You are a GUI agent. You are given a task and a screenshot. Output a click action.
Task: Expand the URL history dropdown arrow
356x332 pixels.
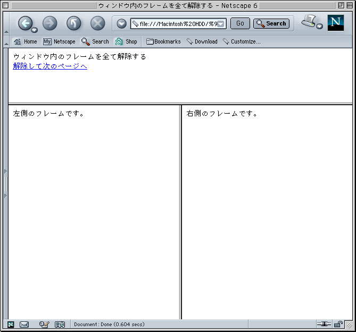[x=221, y=24]
